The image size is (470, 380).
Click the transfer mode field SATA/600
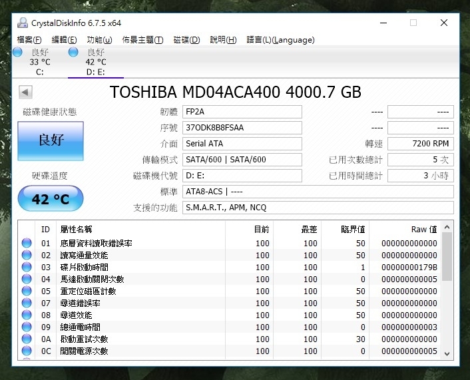(x=242, y=160)
